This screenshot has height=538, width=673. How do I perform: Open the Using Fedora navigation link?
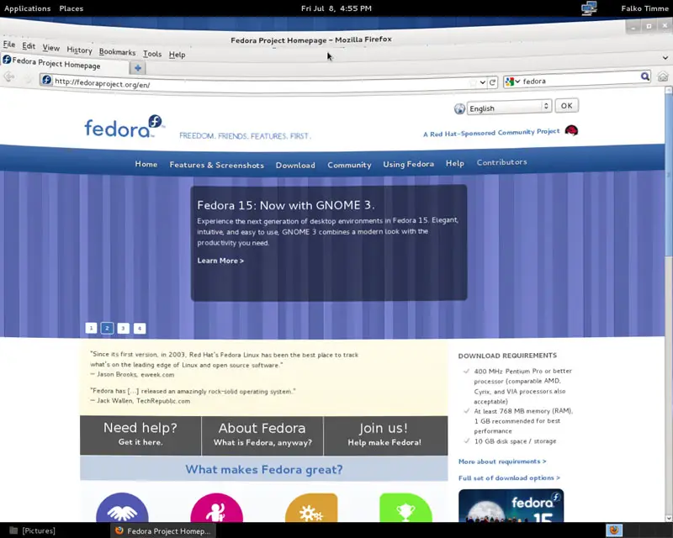408,164
